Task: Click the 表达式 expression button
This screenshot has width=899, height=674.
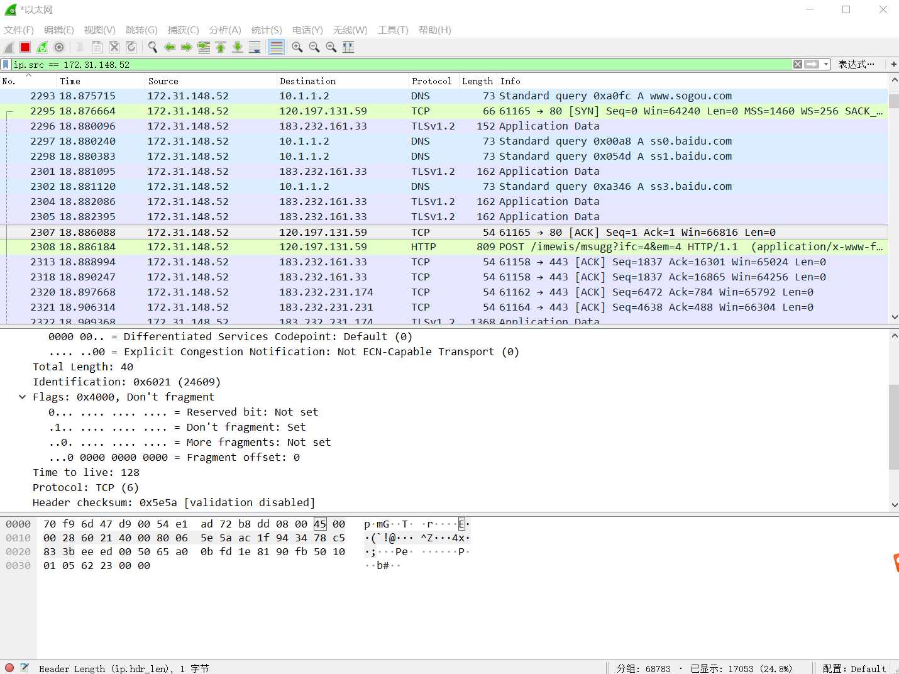Action: [x=856, y=64]
